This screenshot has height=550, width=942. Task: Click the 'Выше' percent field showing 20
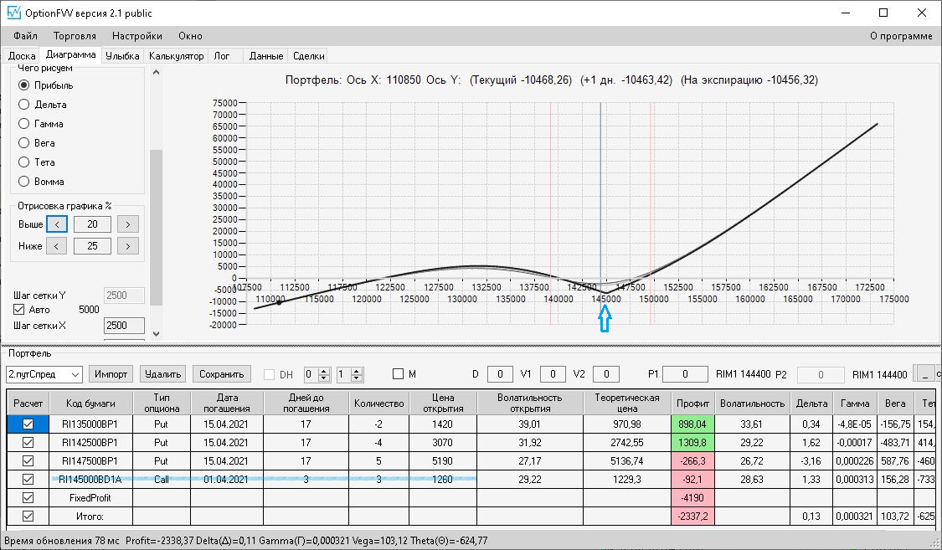click(92, 224)
